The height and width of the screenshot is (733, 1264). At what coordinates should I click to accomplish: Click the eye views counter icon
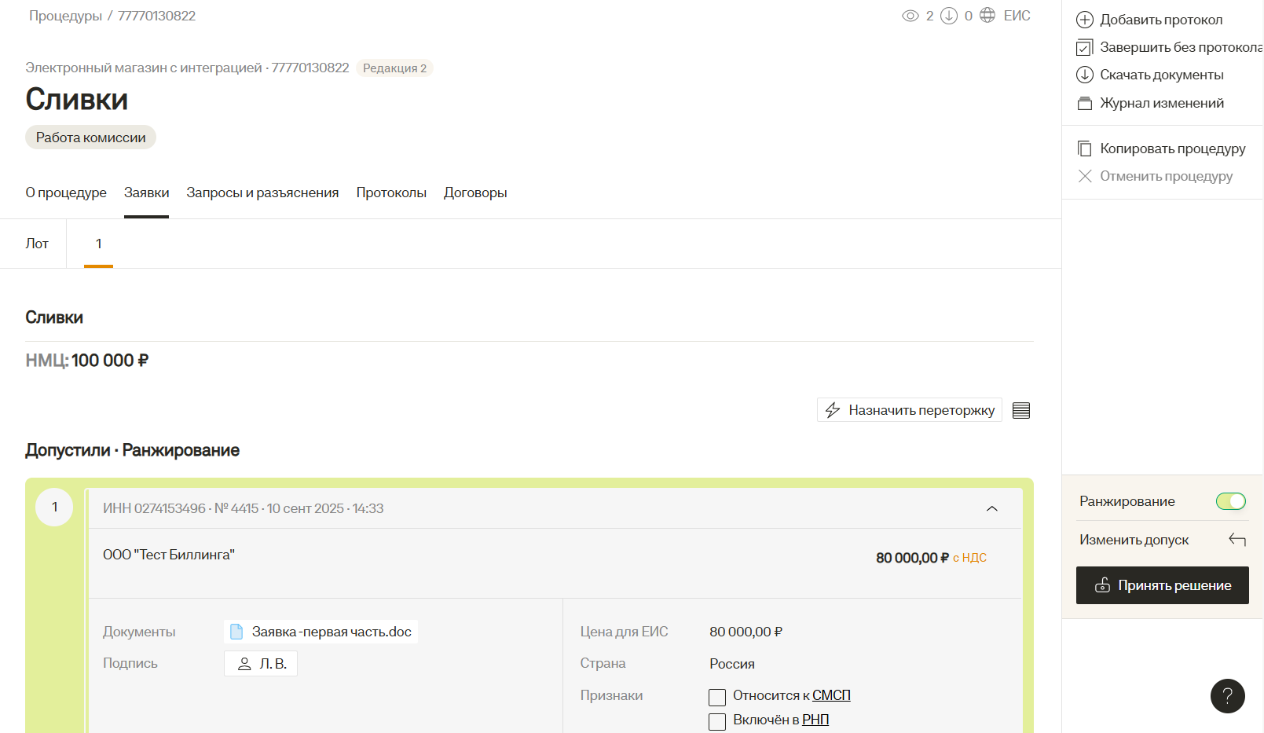coord(910,16)
